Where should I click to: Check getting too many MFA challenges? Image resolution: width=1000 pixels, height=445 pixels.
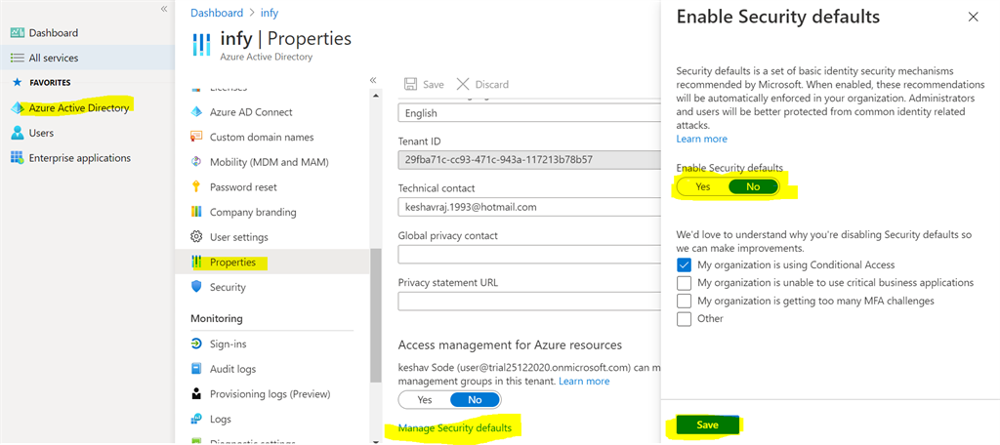685,301
